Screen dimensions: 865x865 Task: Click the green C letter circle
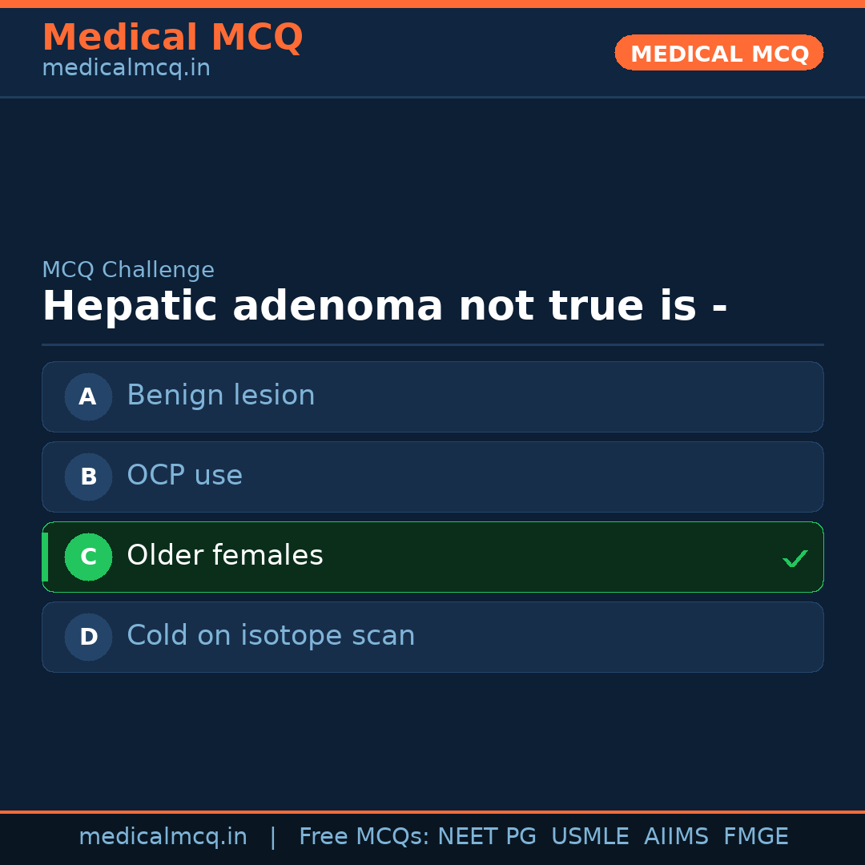click(x=88, y=557)
